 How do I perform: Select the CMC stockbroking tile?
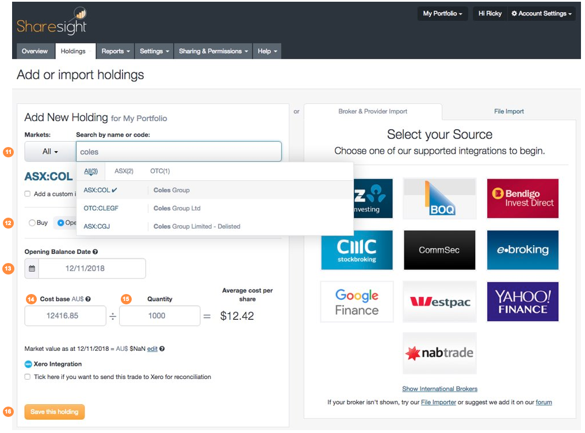tap(357, 250)
